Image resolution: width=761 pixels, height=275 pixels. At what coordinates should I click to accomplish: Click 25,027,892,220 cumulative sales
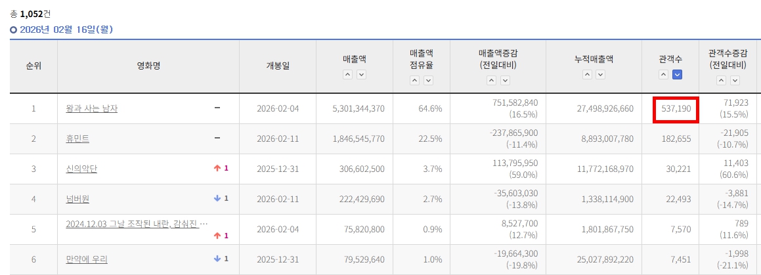coord(604,259)
